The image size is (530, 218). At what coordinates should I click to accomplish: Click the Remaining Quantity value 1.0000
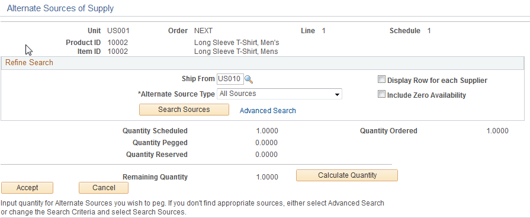tap(267, 177)
